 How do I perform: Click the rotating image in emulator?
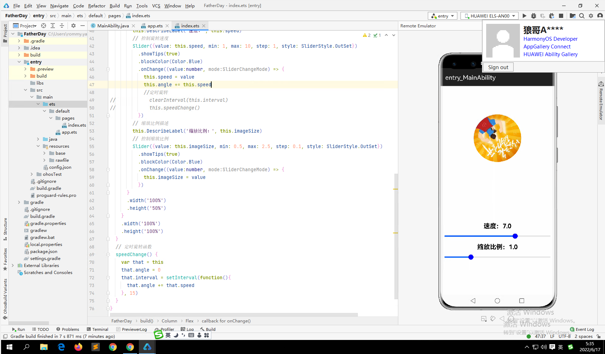(497, 138)
